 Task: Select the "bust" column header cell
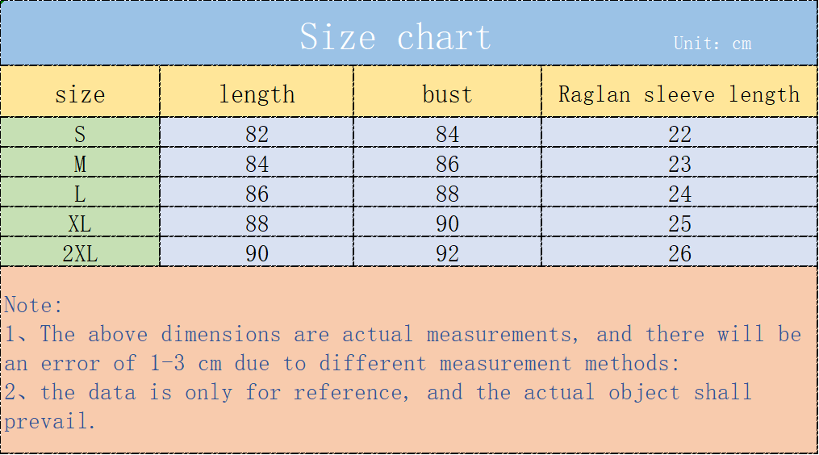coord(447,94)
